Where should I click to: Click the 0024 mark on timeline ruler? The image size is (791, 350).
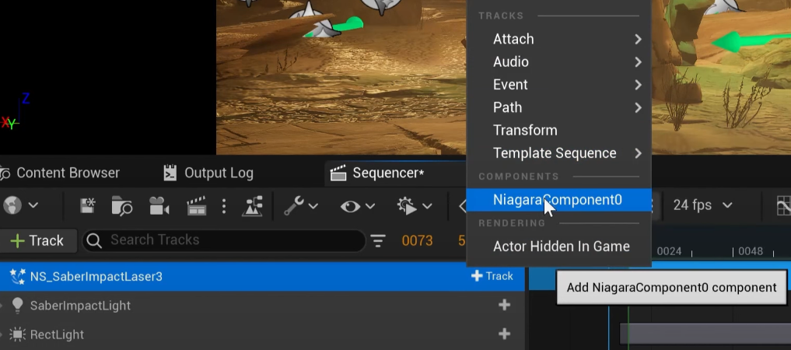669,251
